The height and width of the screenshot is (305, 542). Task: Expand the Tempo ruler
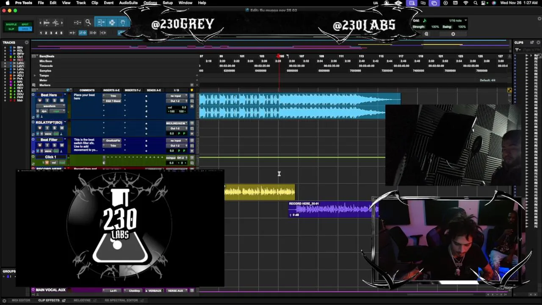[35, 75]
